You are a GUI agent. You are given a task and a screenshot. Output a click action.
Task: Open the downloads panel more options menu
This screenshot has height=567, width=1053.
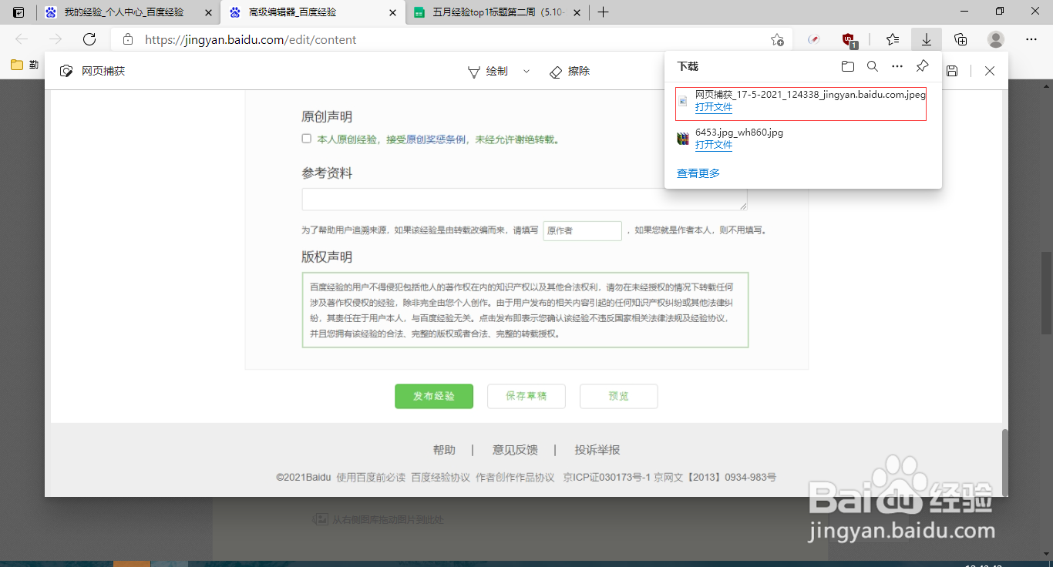click(x=897, y=66)
